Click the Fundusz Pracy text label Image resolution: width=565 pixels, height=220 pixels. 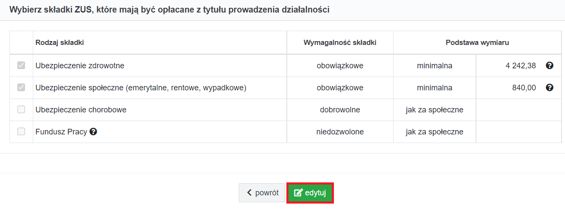(61, 132)
